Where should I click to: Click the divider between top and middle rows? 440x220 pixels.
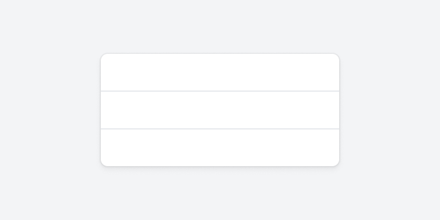pos(220,91)
